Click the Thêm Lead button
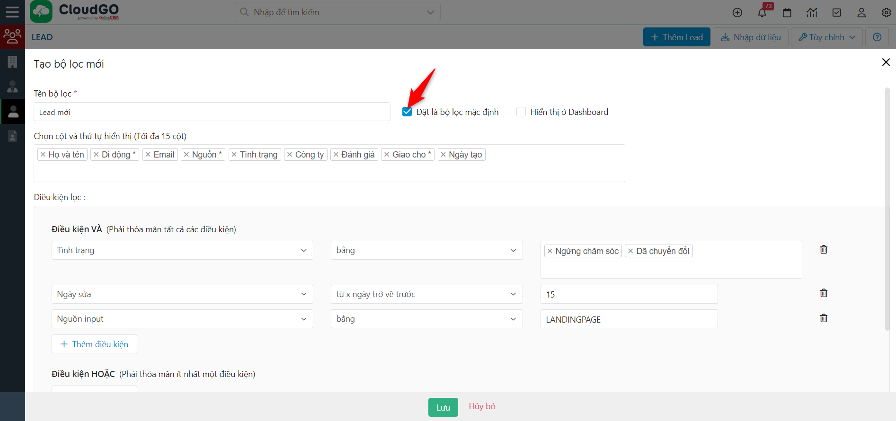The image size is (896, 421). point(677,37)
